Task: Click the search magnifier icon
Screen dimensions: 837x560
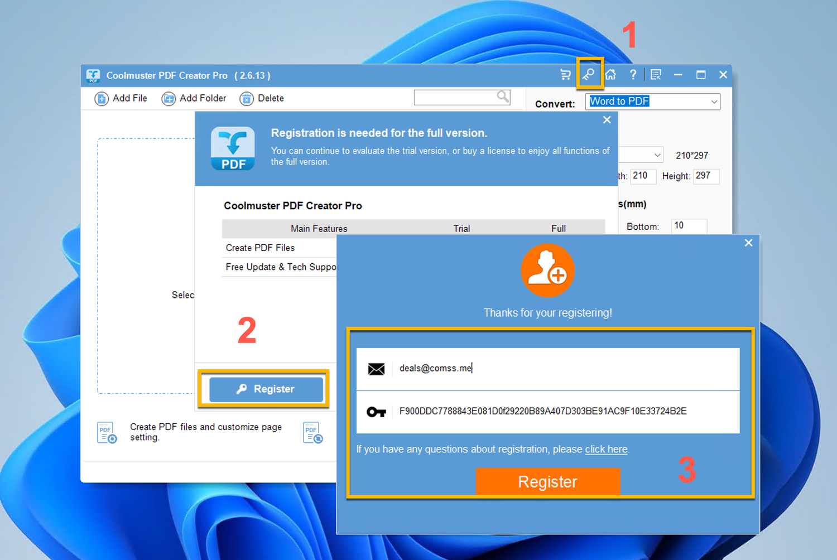Action: [502, 97]
